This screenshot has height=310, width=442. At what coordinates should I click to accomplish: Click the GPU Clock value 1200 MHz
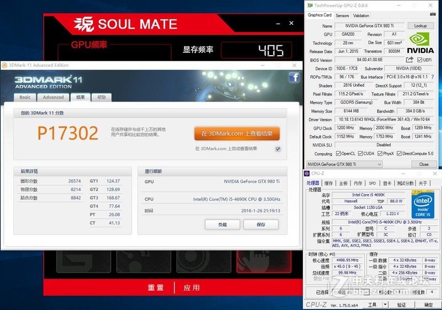click(x=345, y=128)
